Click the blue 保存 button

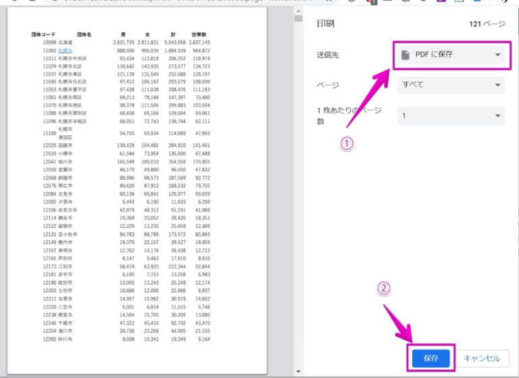(430, 358)
